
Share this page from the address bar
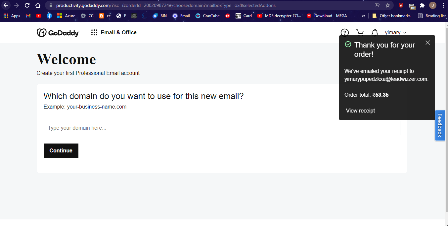pos(377,5)
